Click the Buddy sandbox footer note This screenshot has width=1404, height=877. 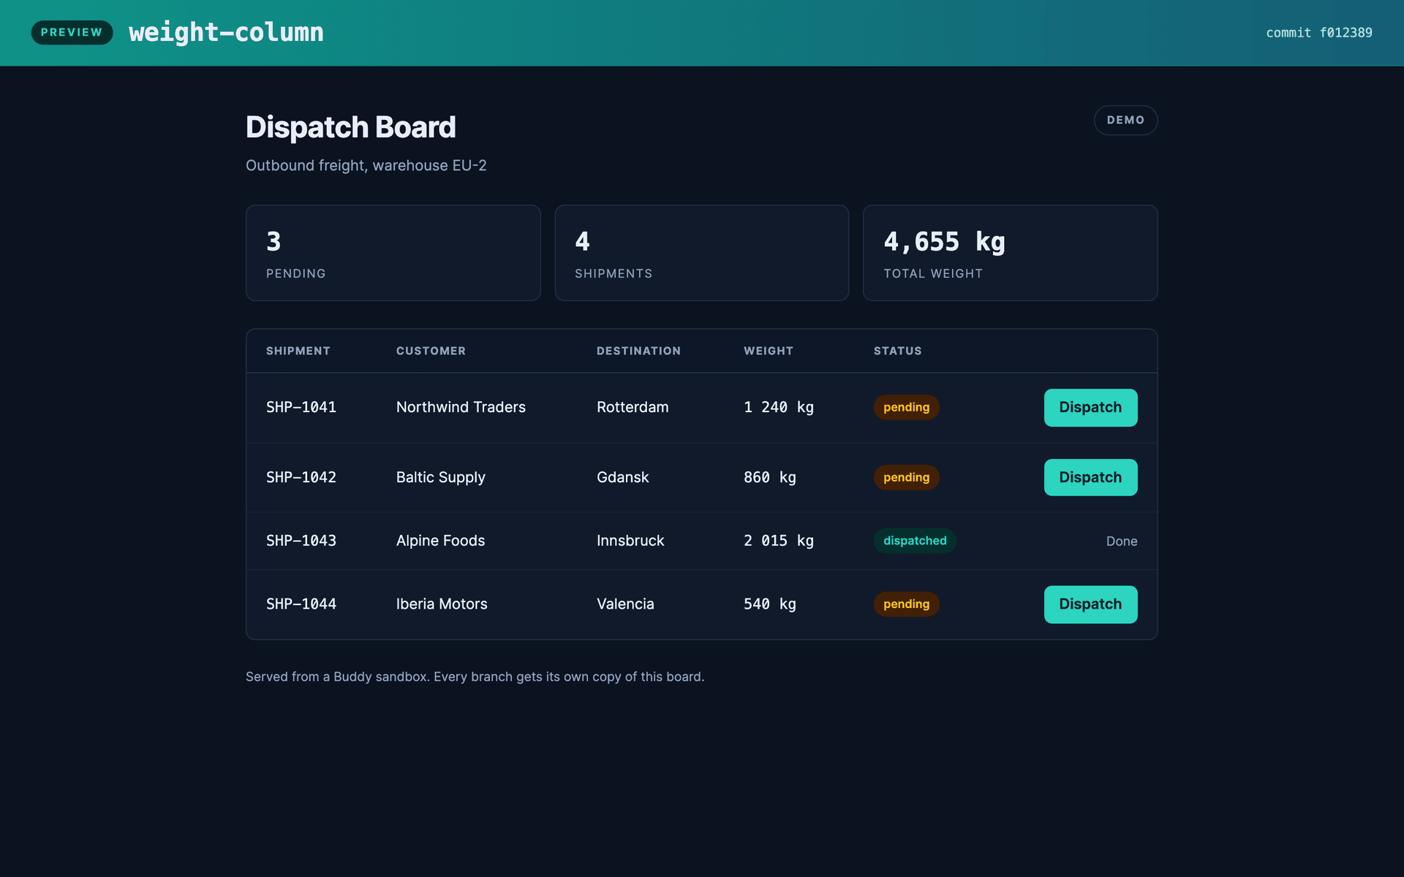point(475,677)
